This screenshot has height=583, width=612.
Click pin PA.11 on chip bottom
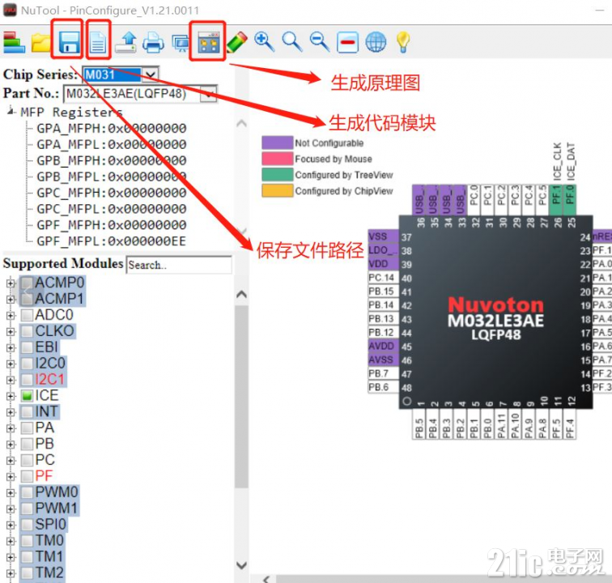pyautogui.click(x=501, y=424)
